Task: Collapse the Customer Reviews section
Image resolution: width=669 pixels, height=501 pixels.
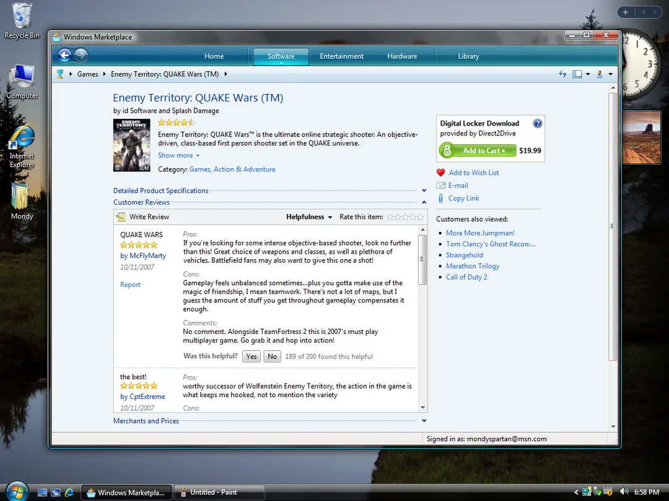Action: click(424, 202)
